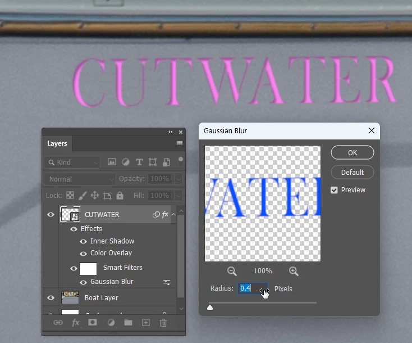Click the Fill value field
Image resolution: width=412 pixels, height=343 pixels.
pyautogui.click(x=161, y=196)
